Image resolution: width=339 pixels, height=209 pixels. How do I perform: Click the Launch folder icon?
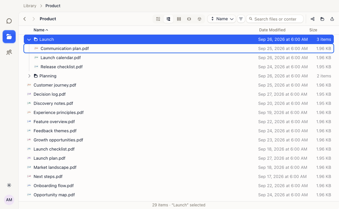click(36, 40)
